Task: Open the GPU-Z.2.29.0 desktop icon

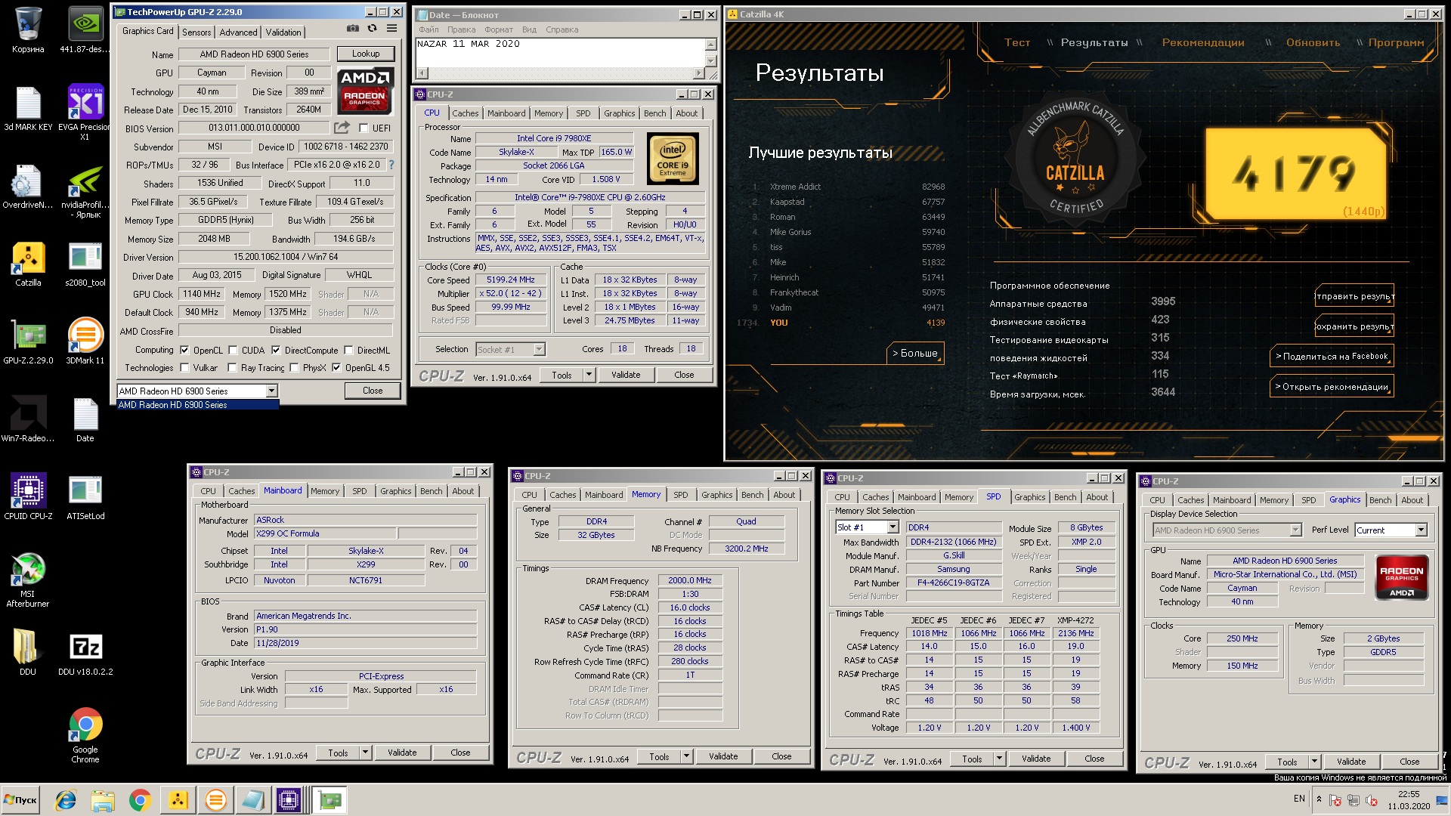Action: click(x=28, y=342)
